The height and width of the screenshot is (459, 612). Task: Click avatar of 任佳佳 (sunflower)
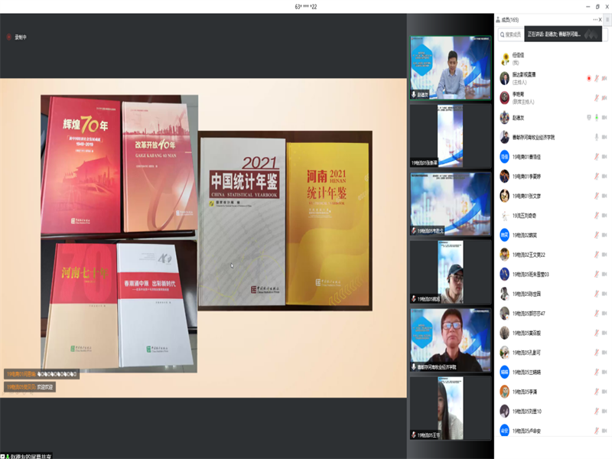click(x=505, y=58)
